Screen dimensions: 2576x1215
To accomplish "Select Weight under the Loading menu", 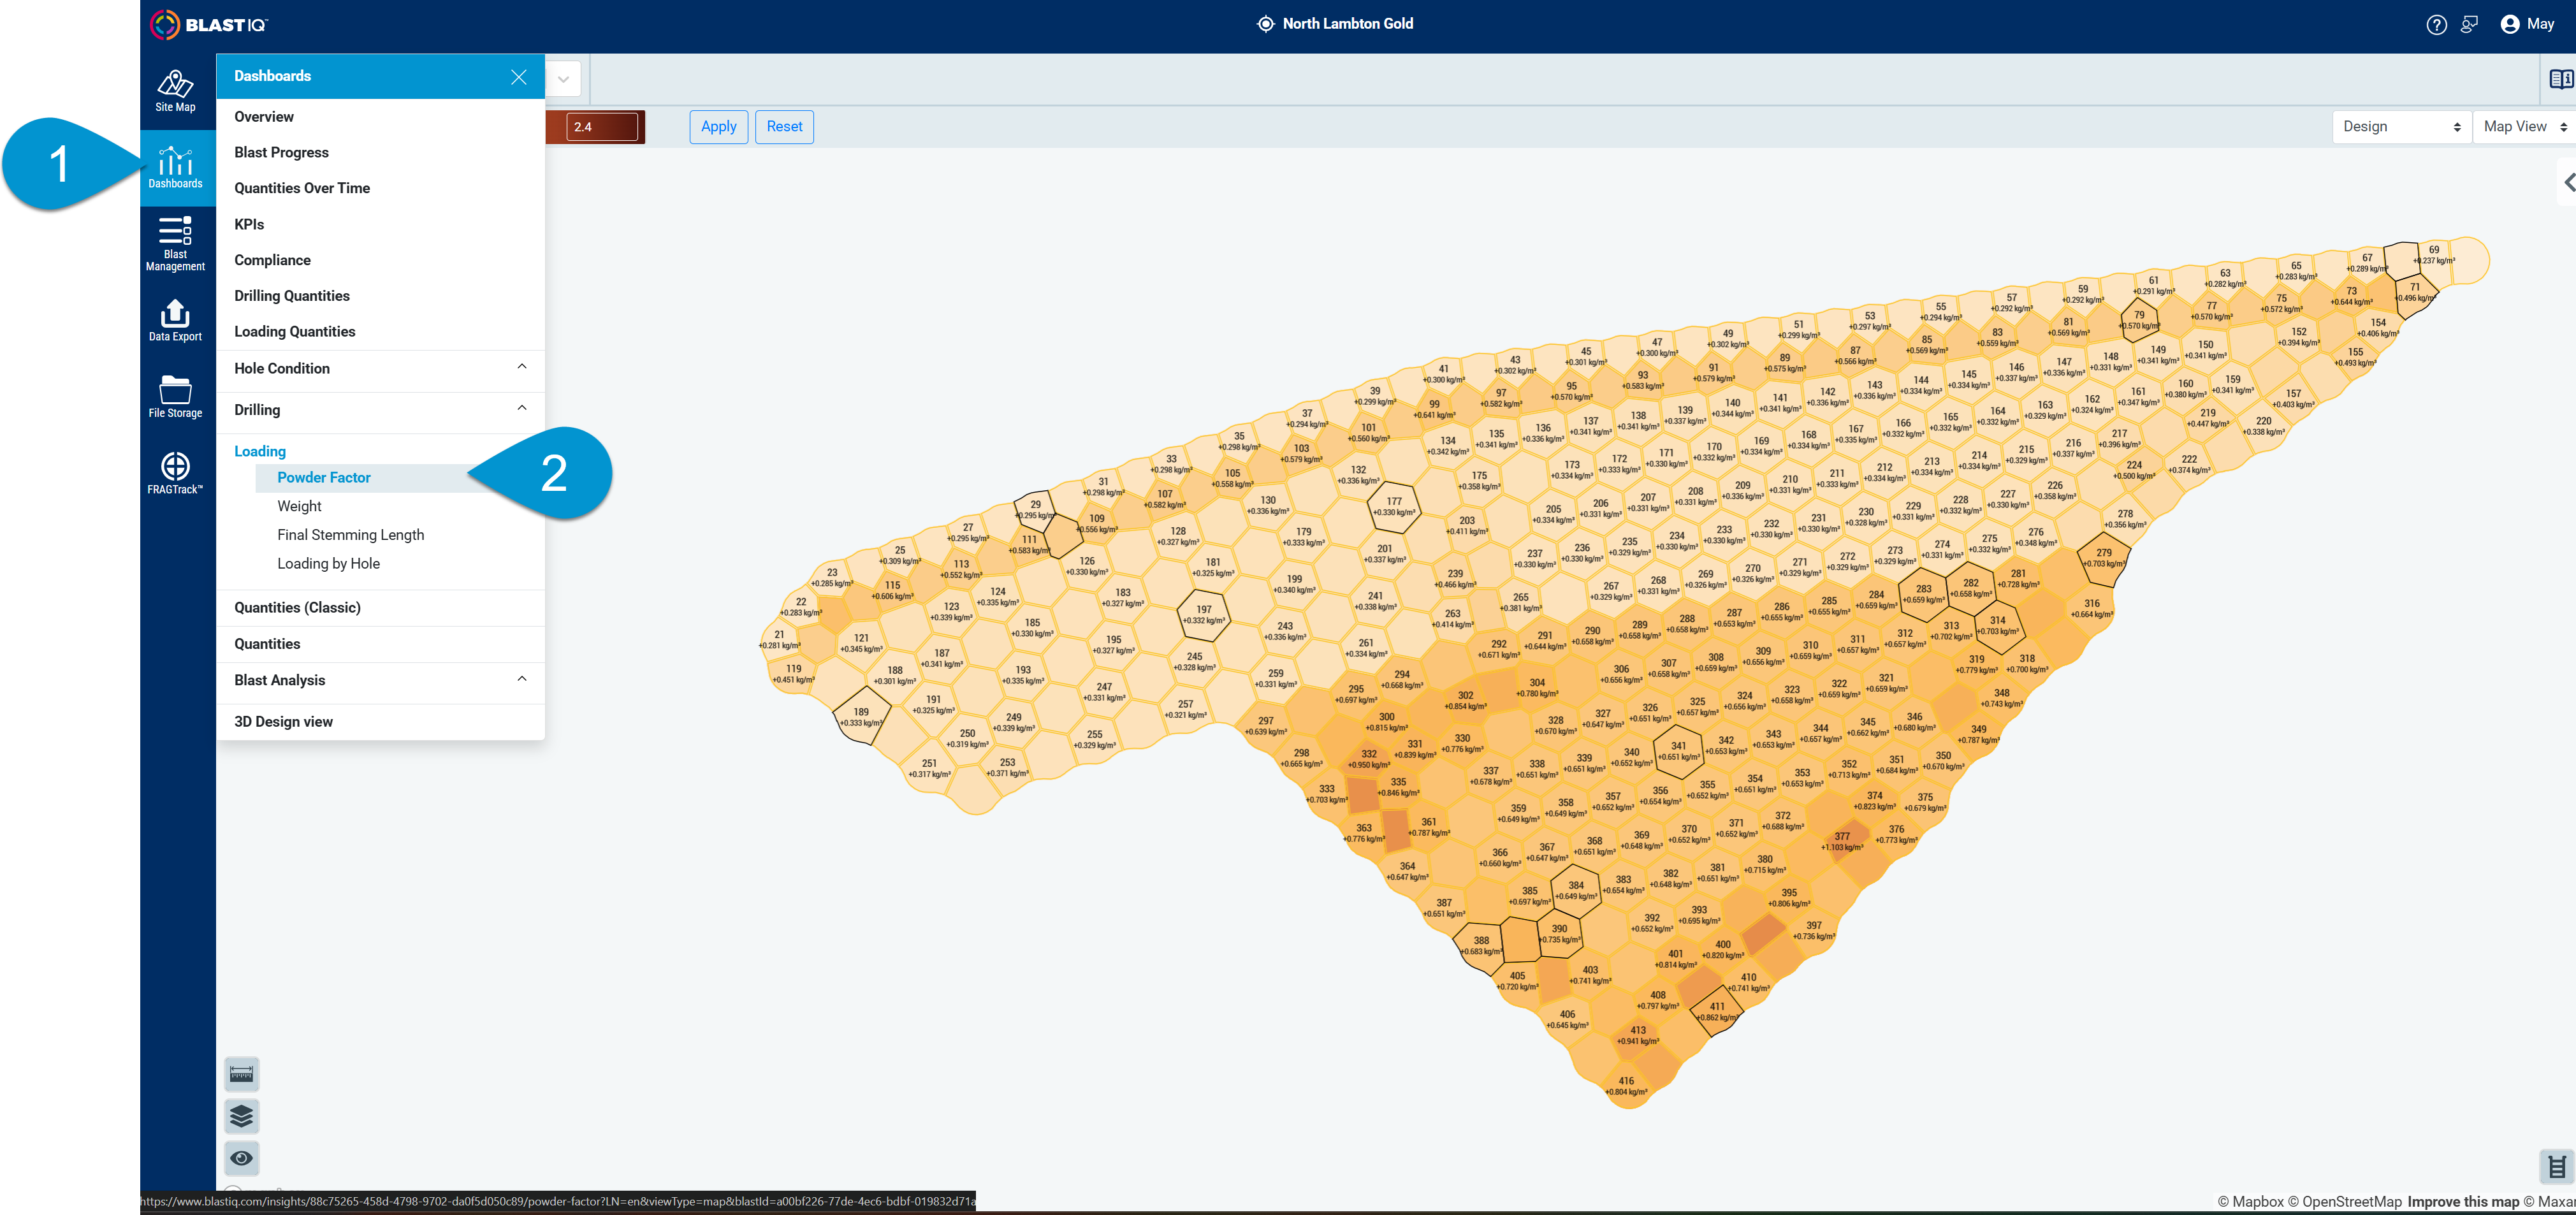I will click(x=299, y=505).
